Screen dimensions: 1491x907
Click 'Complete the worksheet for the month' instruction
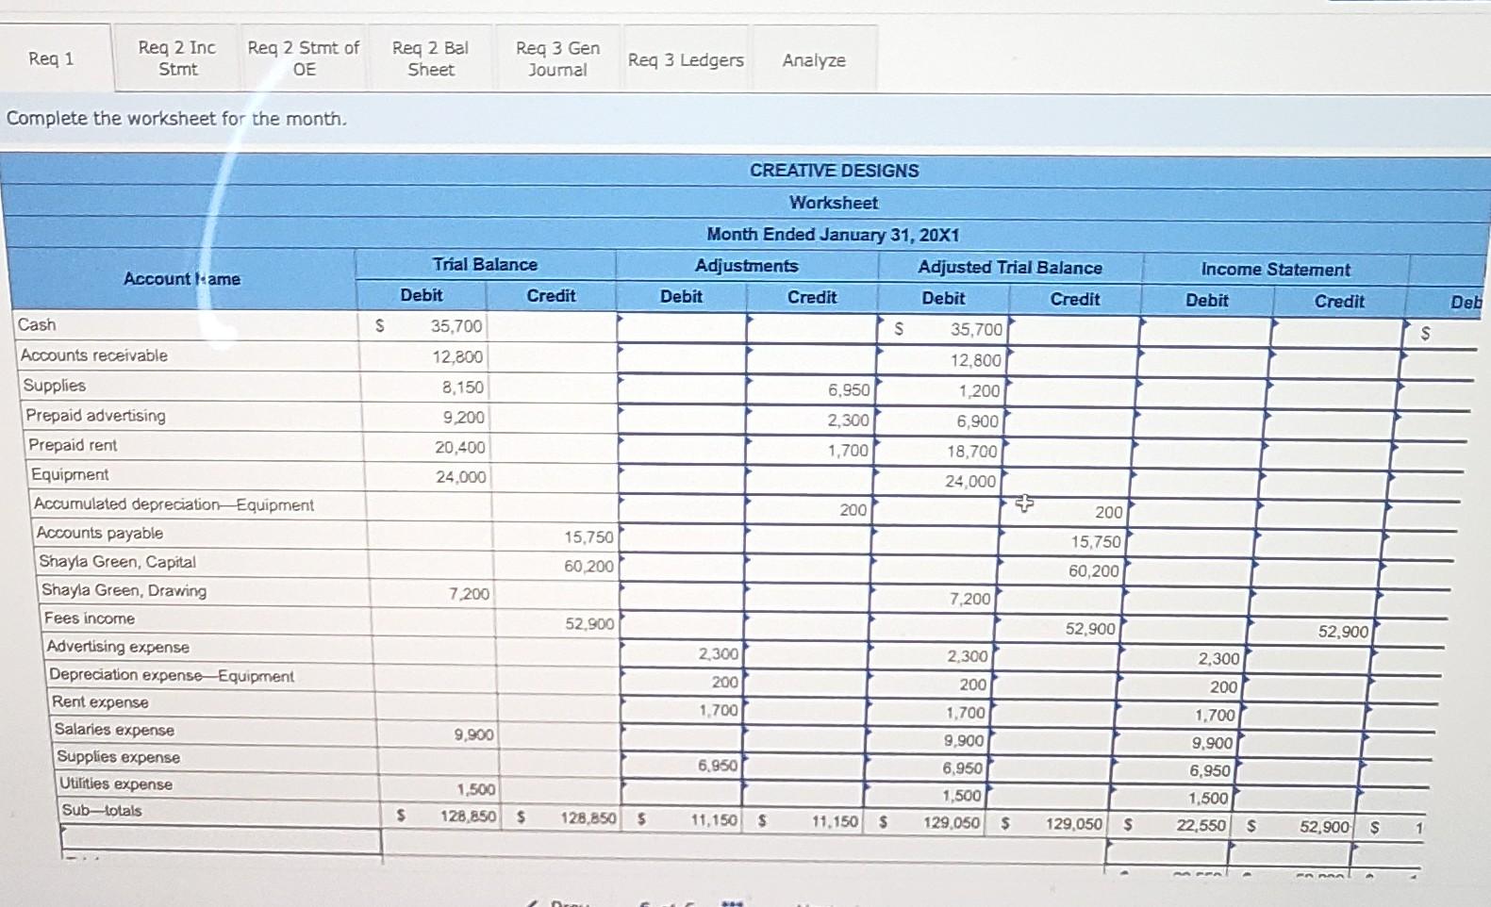click(176, 119)
